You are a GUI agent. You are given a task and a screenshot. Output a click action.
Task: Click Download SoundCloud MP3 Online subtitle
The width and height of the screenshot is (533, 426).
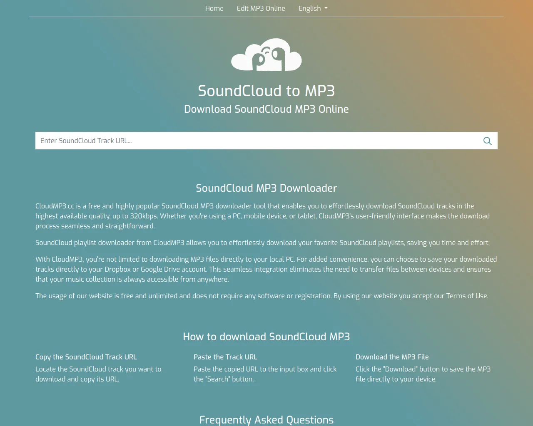266,109
